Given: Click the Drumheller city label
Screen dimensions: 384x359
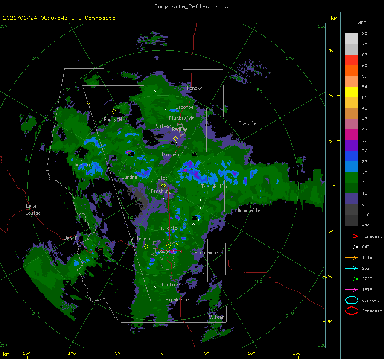Looking at the screenshot, I should [250, 210].
